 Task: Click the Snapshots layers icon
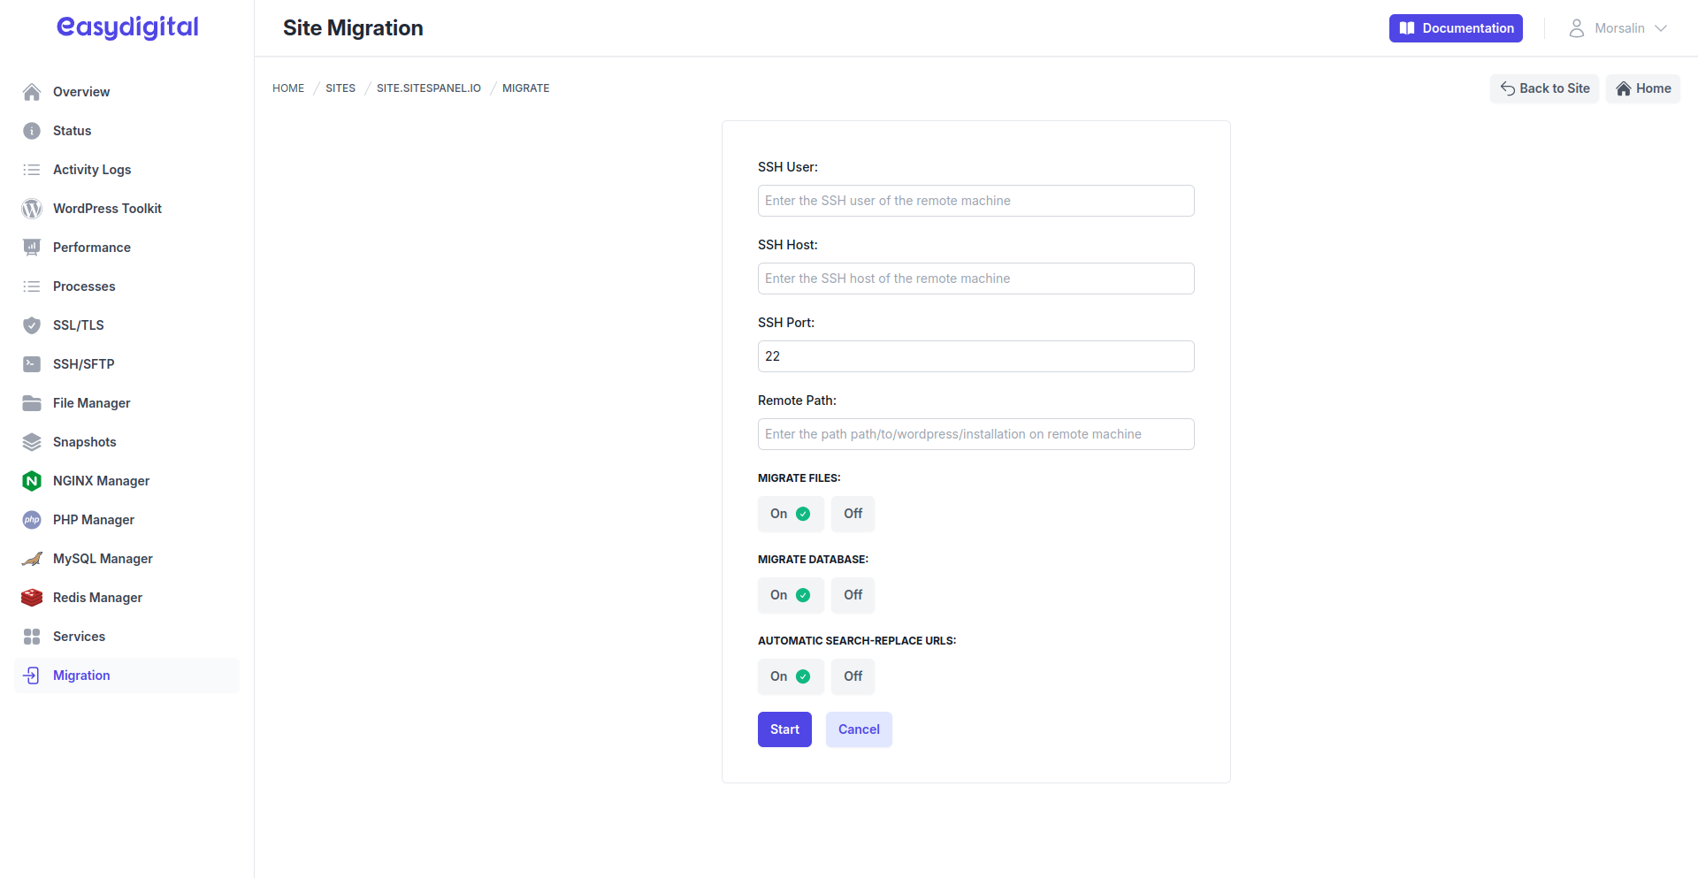31,441
